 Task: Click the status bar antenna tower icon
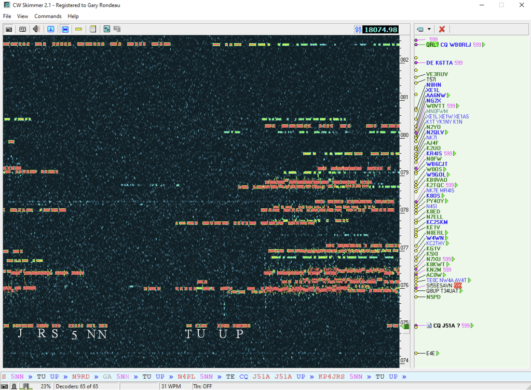tap(14, 386)
